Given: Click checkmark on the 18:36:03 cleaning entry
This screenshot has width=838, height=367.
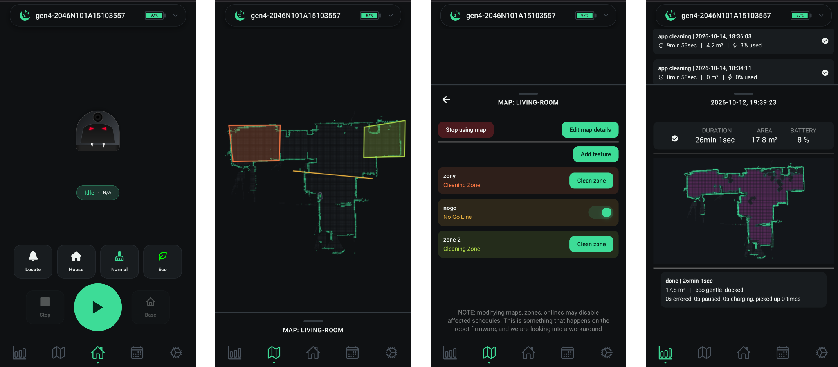Looking at the screenshot, I should click(x=825, y=41).
